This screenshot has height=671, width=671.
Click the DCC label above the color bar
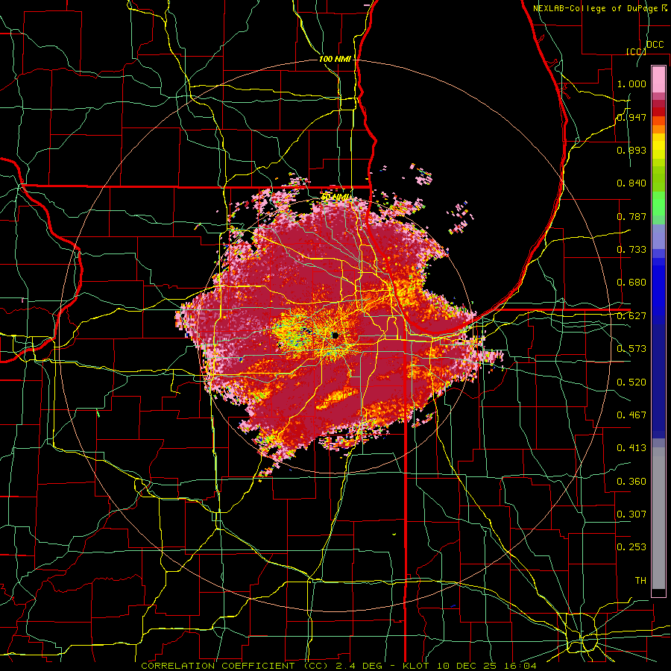(x=655, y=45)
